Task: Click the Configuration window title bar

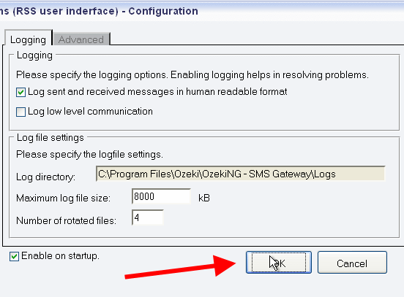Action: click(202, 11)
